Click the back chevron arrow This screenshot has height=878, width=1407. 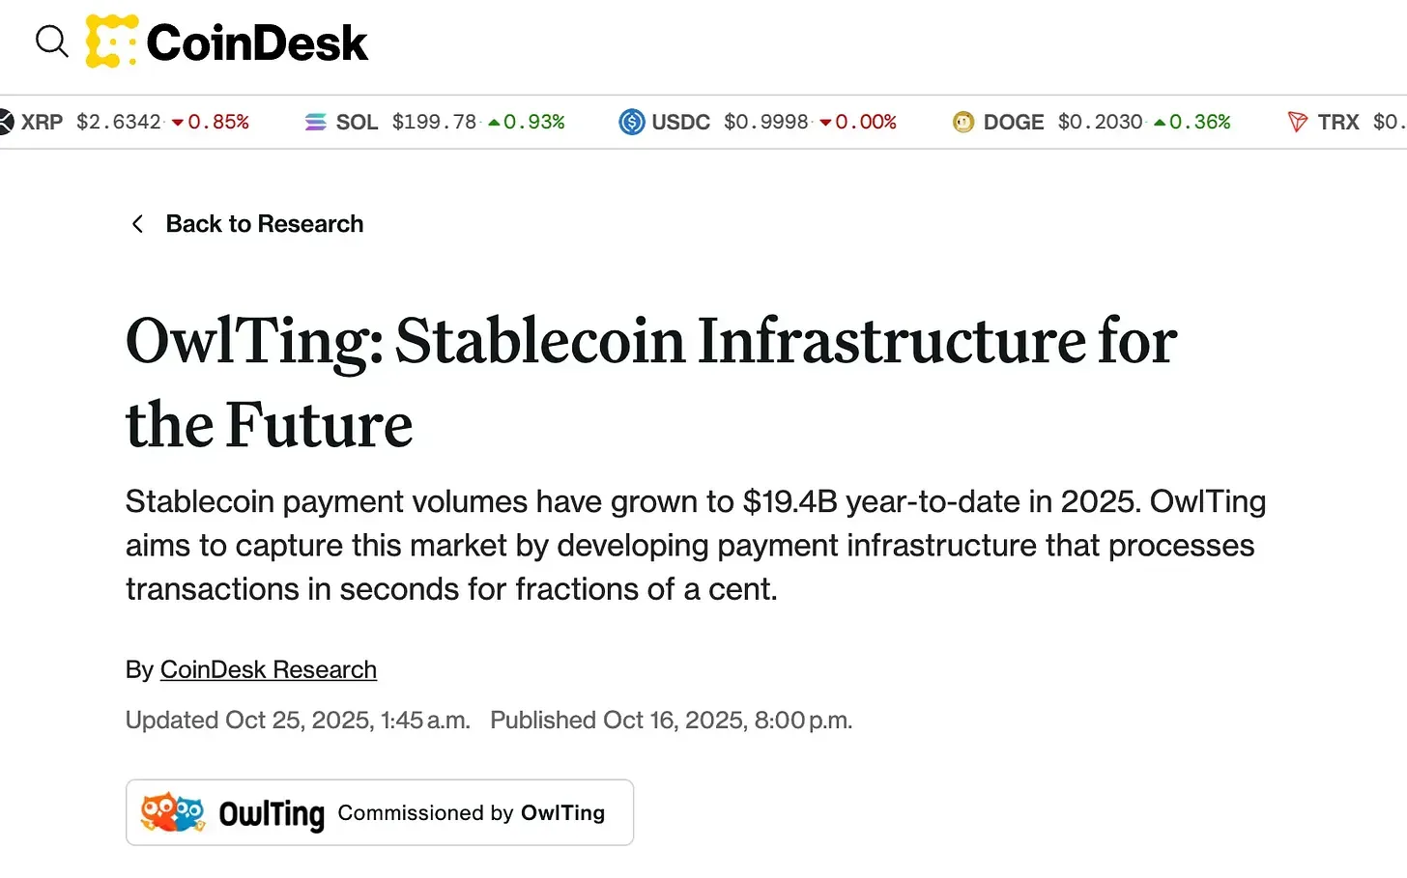tap(137, 224)
